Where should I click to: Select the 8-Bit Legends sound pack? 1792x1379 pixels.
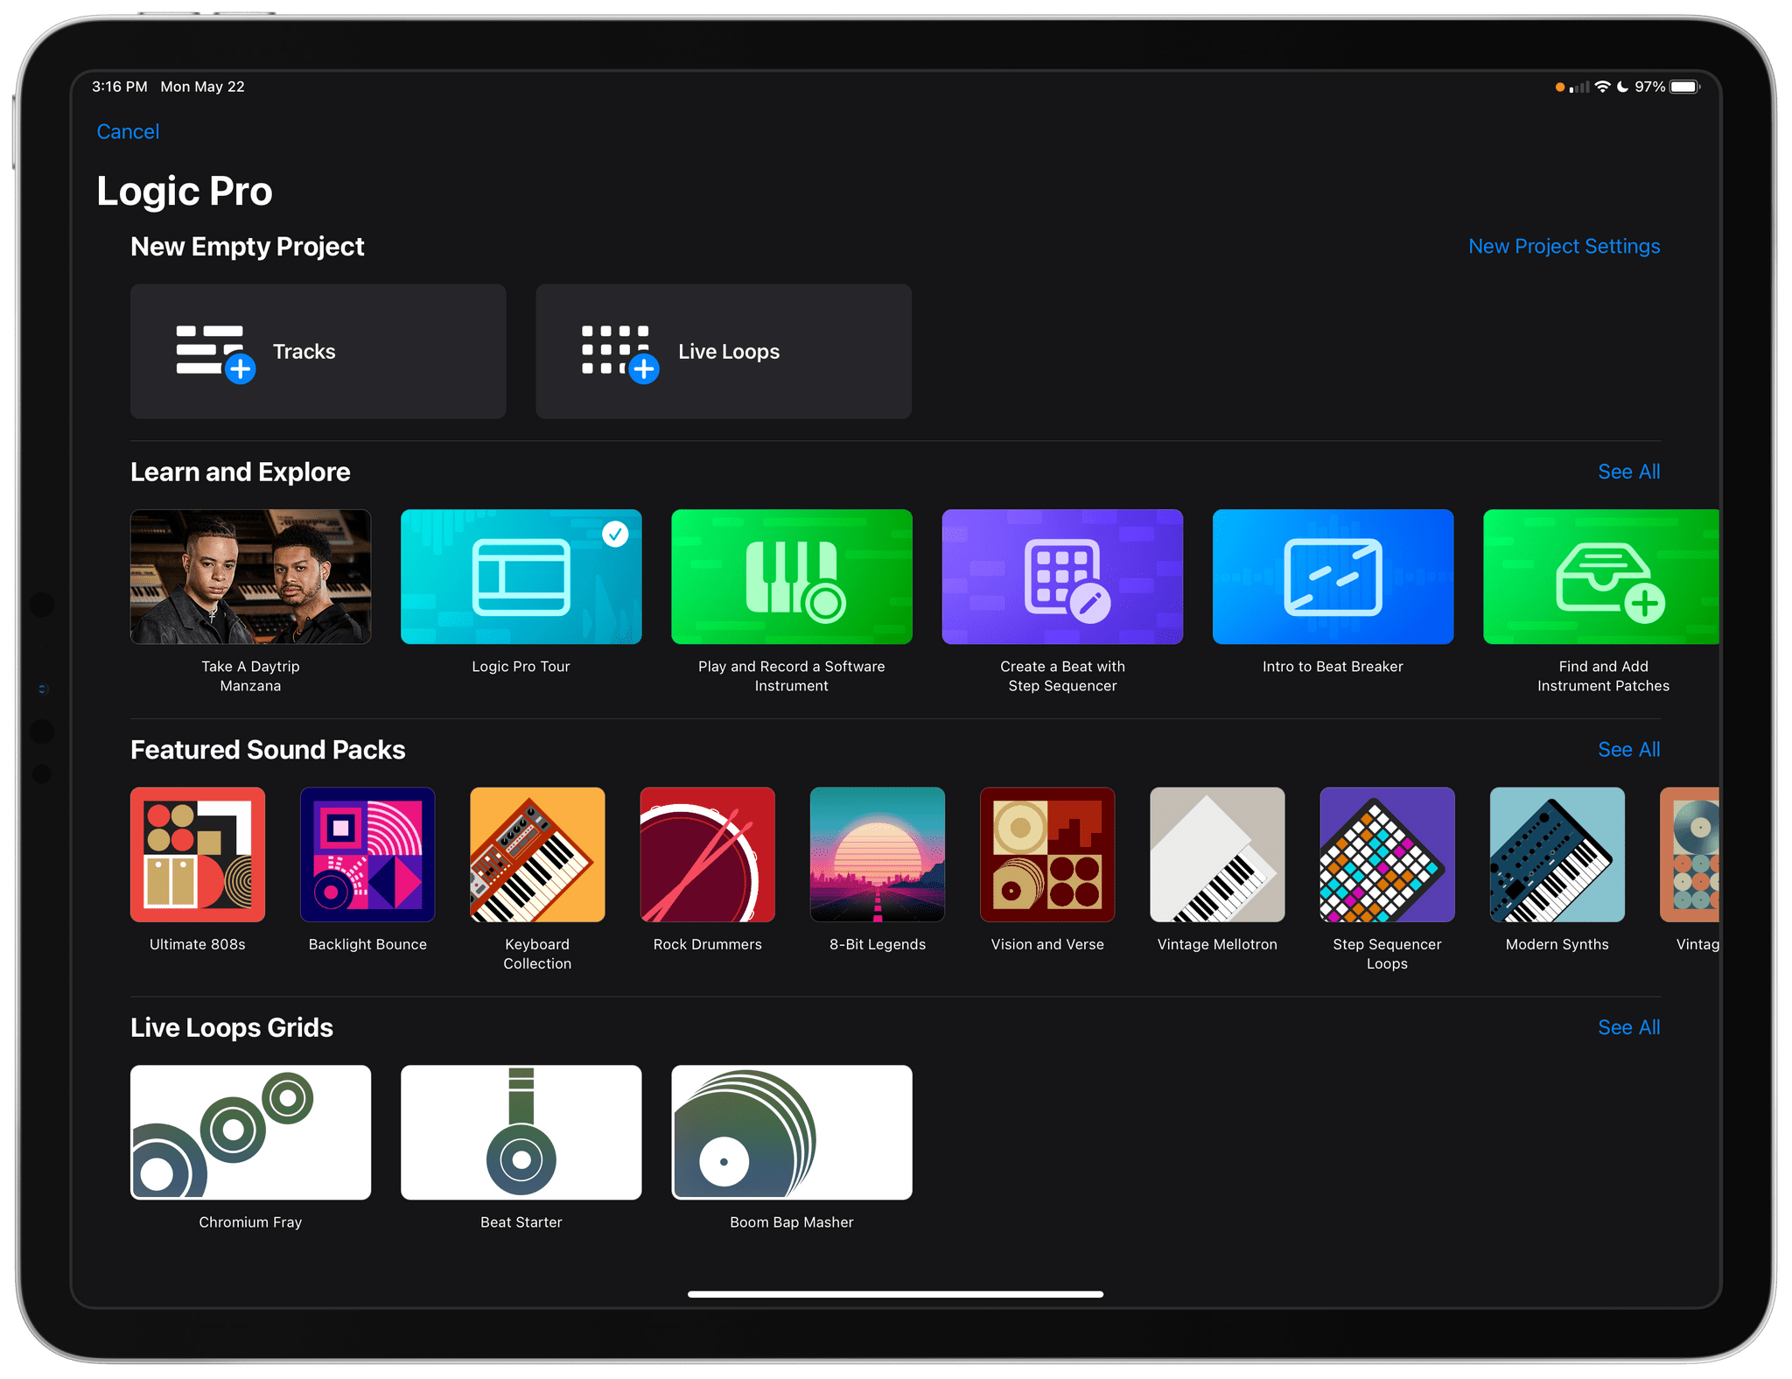[878, 855]
